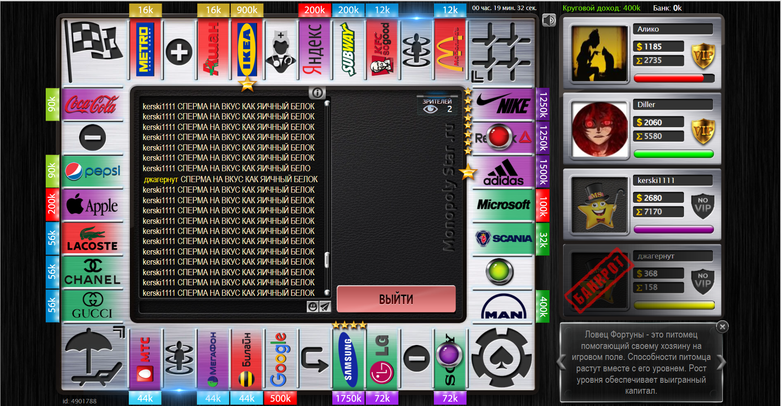The image size is (782, 406).
Task: Select the Subway board cell
Action: (x=348, y=49)
